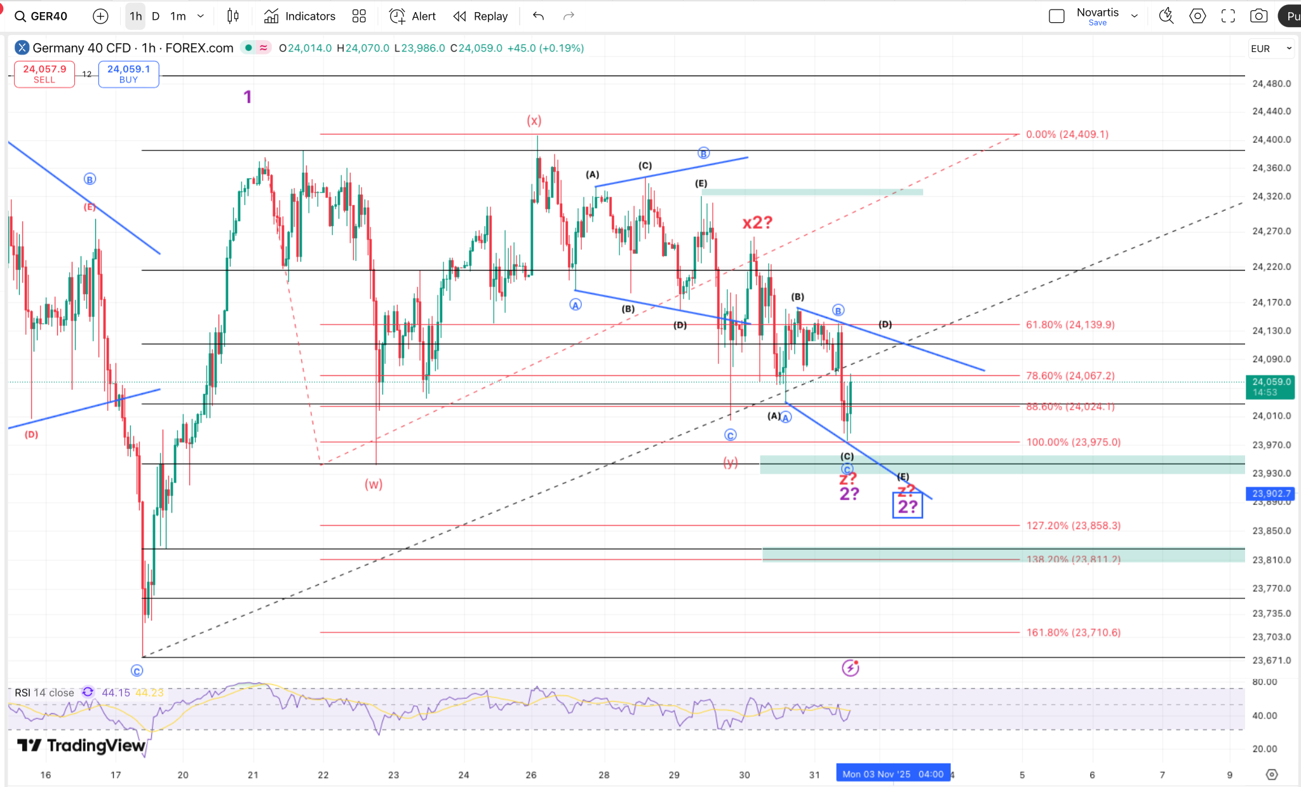Switch to the D timeframe

156,17
